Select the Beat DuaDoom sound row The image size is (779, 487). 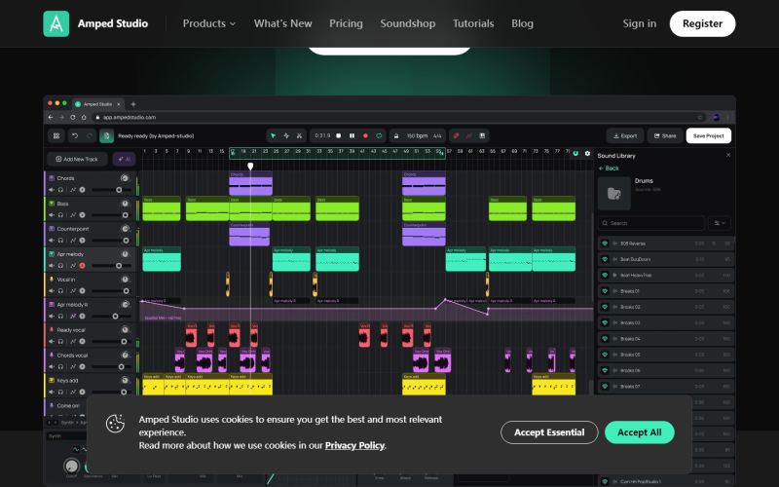pyautogui.click(x=666, y=259)
